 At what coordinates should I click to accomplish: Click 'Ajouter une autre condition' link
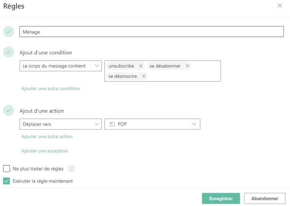[x=50, y=88]
